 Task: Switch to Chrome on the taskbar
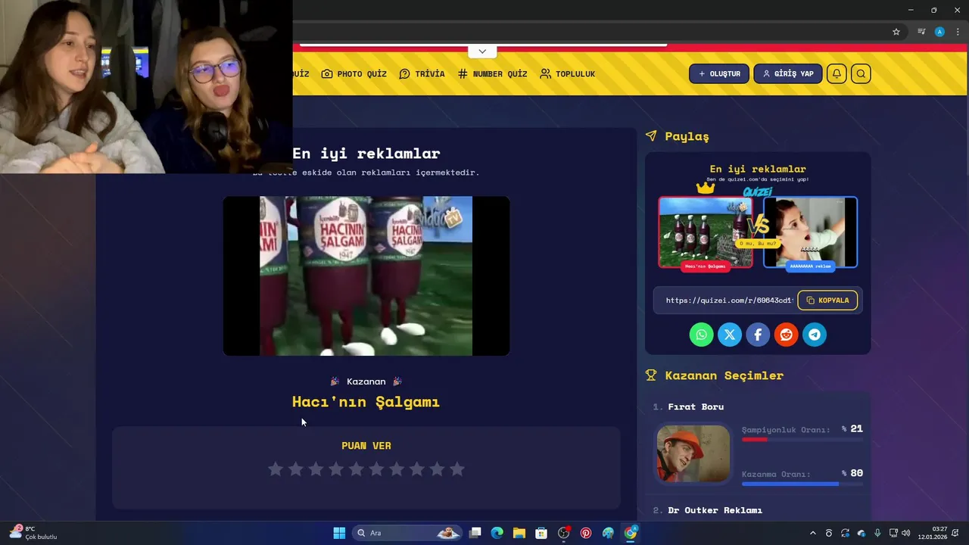[631, 533]
